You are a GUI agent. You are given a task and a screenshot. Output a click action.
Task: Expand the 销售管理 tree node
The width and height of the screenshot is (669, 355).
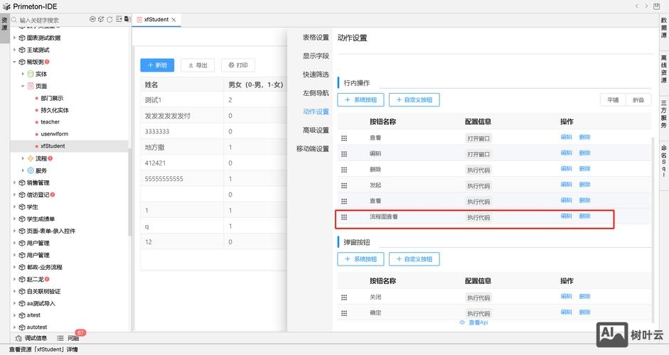point(14,182)
